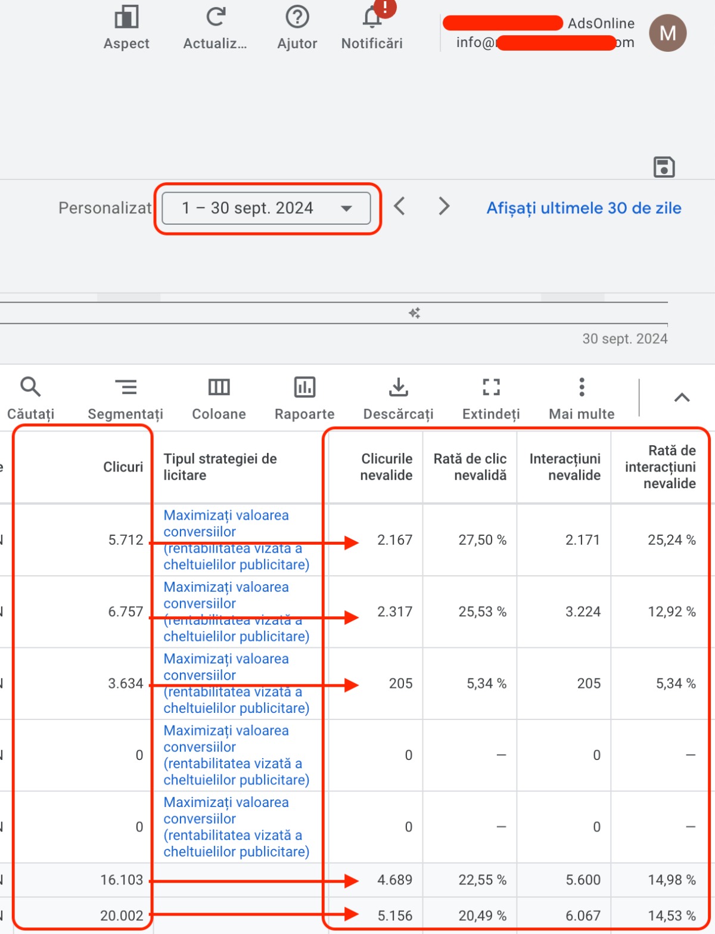Sort by Tipul strategiei de licitare header
The image size is (715, 934).
pos(220,467)
